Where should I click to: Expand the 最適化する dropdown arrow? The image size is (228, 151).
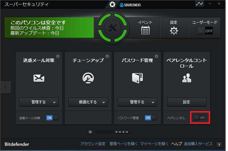tap(103, 102)
